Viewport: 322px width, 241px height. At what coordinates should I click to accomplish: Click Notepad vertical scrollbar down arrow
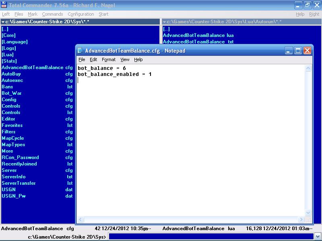pos(308,212)
